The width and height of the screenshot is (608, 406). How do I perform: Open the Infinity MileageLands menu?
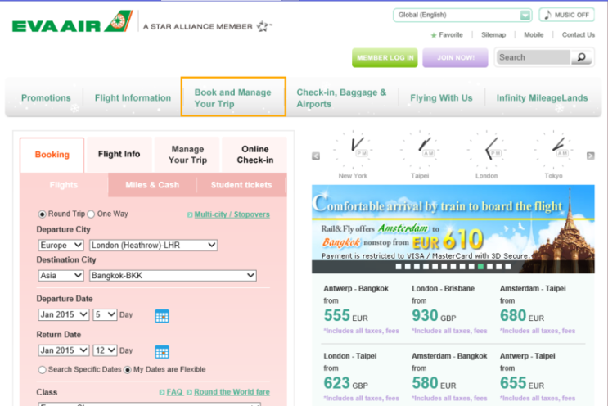click(x=542, y=97)
